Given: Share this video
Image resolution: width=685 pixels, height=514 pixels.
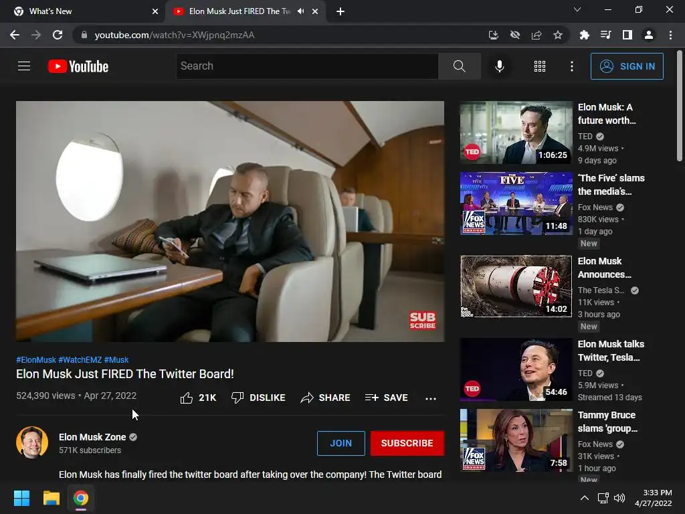Looking at the screenshot, I should point(326,398).
